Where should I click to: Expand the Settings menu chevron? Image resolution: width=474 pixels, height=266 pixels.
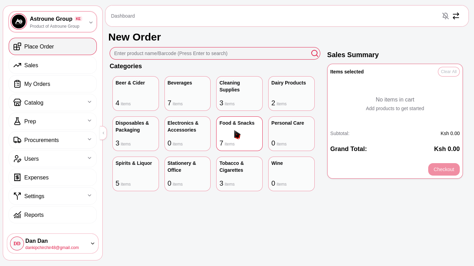pyautogui.click(x=90, y=195)
